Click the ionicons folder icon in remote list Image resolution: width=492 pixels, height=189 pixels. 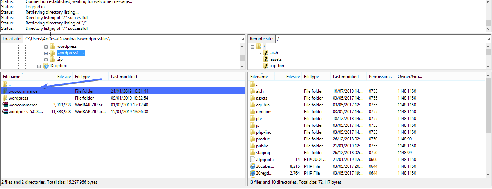coord(252,112)
